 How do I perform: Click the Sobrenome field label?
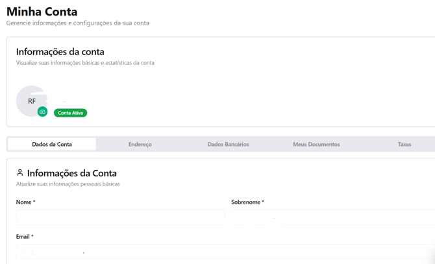click(x=247, y=202)
